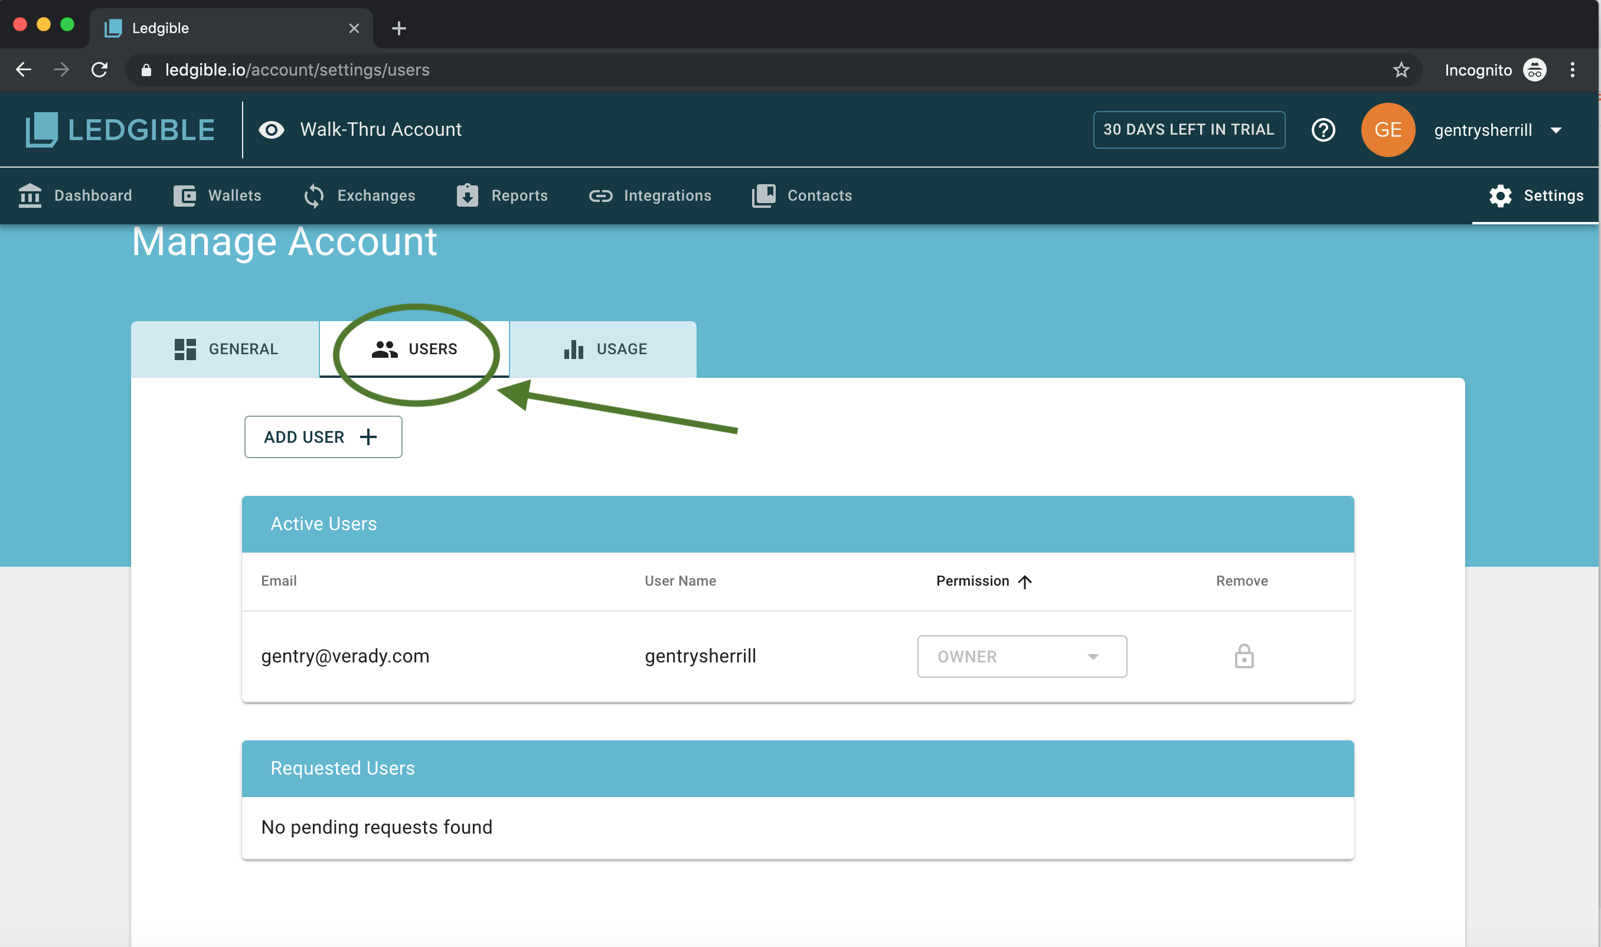Image resolution: width=1601 pixels, height=947 pixels.
Task: Click the browser address bar URL
Action: tap(298, 70)
